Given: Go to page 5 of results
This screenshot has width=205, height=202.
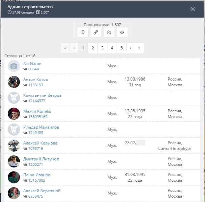Looking at the screenshot, I should 121,48.
